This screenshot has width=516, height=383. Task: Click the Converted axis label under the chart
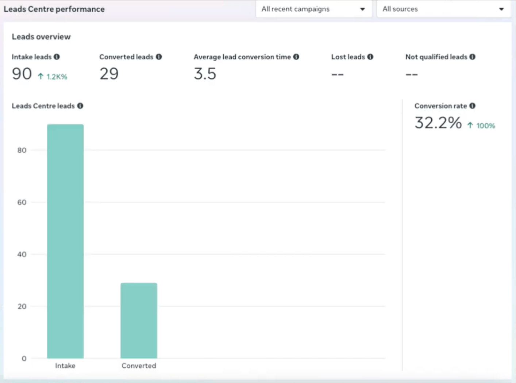pyautogui.click(x=139, y=366)
